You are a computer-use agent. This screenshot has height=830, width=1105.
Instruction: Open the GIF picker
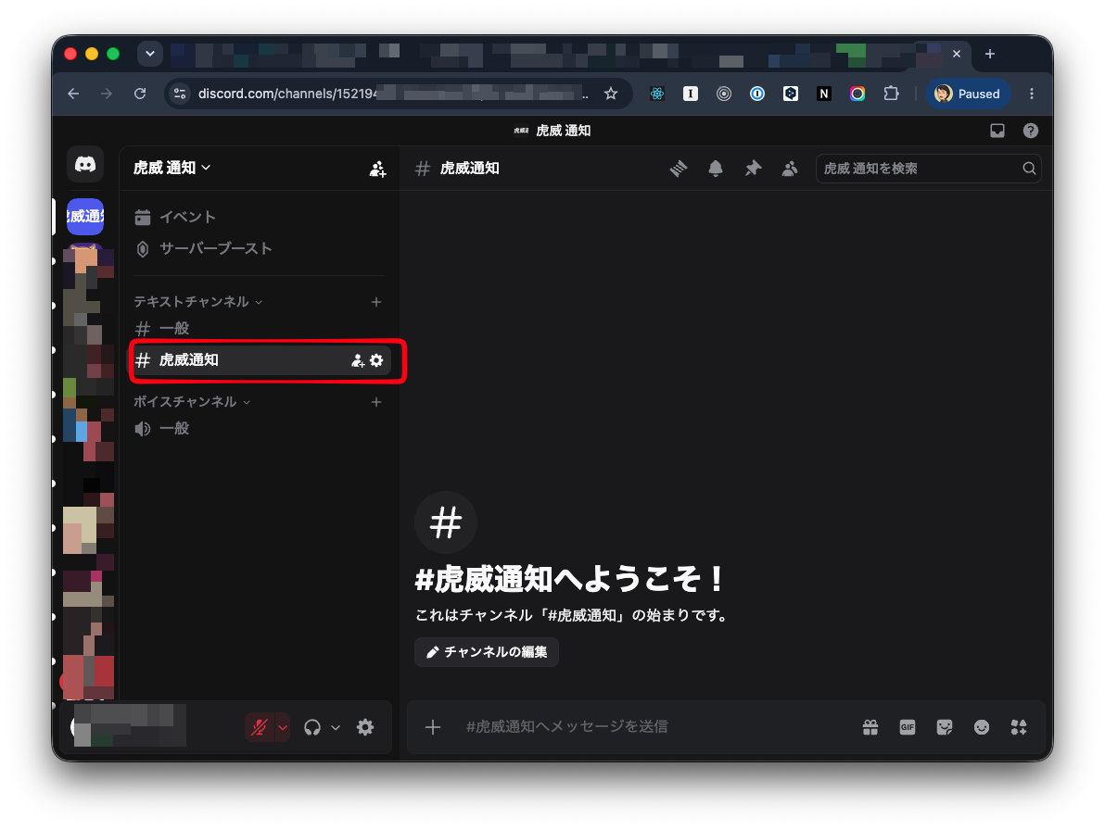coord(908,727)
